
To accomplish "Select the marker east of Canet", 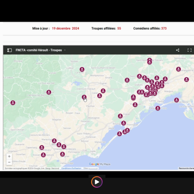I will click(100, 96).
